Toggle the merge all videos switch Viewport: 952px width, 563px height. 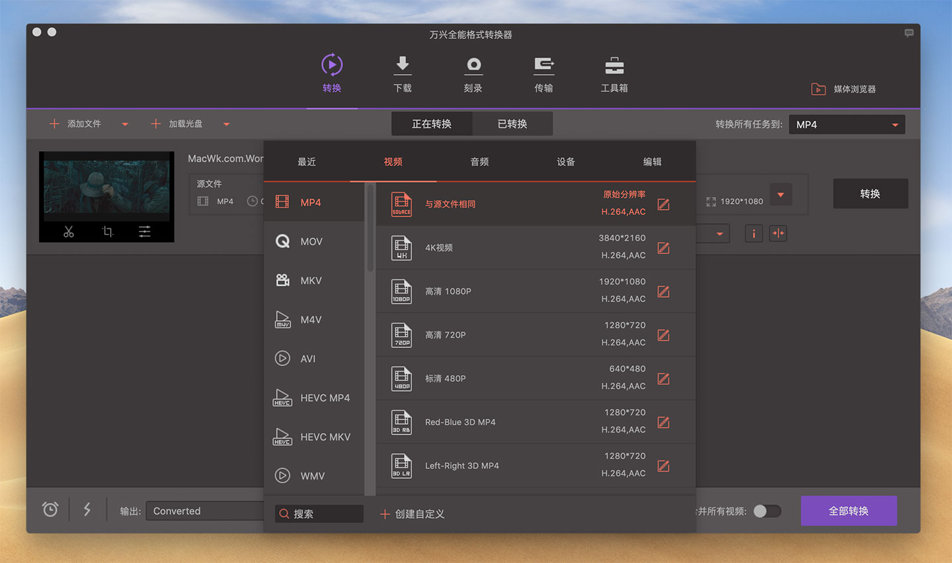(x=767, y=511)
